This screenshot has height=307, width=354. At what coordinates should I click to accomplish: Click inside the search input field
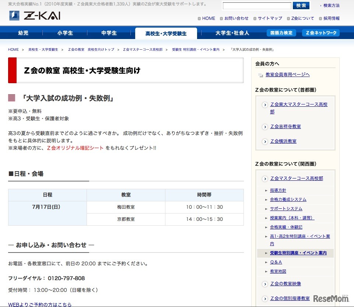[256, 5]
